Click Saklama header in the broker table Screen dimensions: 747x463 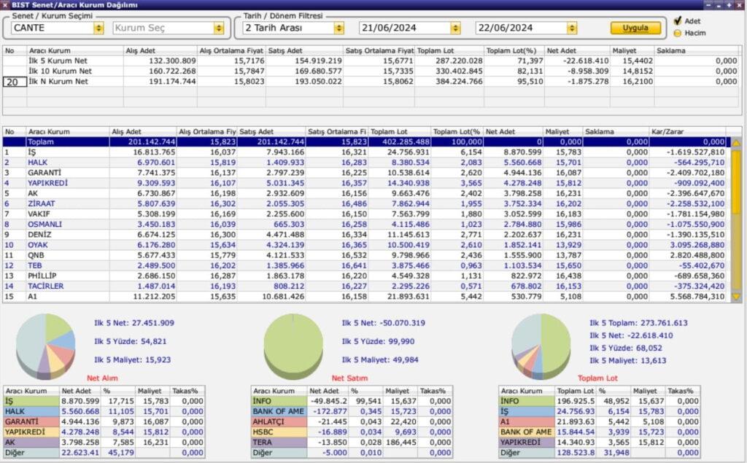pos(616,132)
